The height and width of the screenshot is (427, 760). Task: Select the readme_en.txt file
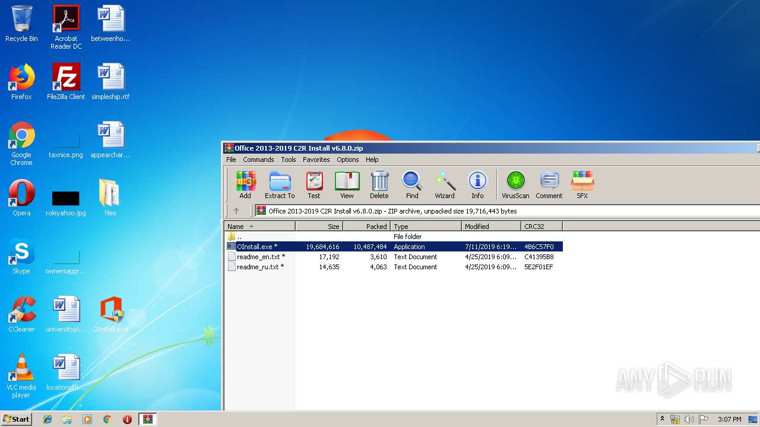coord(394,257)
